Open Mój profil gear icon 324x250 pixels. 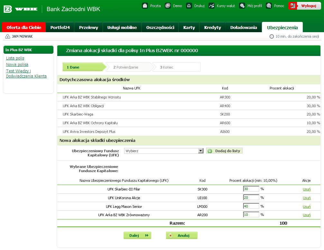click(242, 5)
